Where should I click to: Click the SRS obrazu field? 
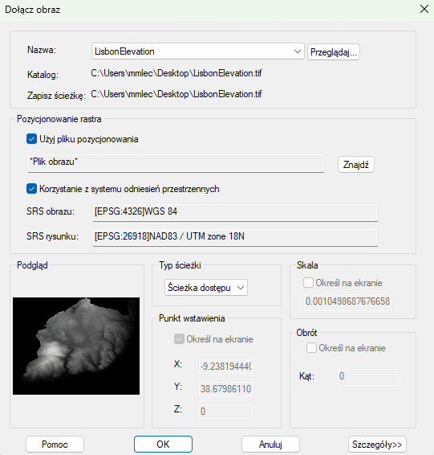(x=235, y=212)
